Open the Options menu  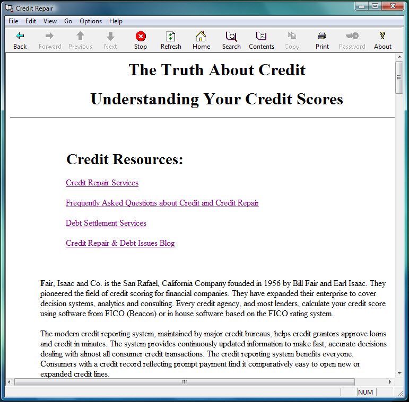(x=91, y=21)
